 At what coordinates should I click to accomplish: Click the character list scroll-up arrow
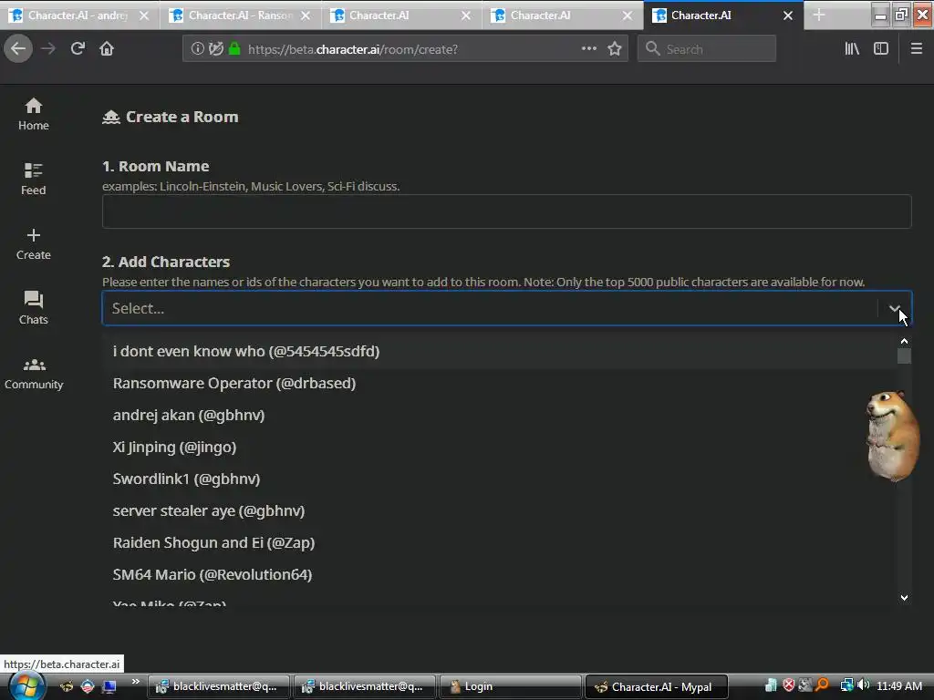coord(904,341)
